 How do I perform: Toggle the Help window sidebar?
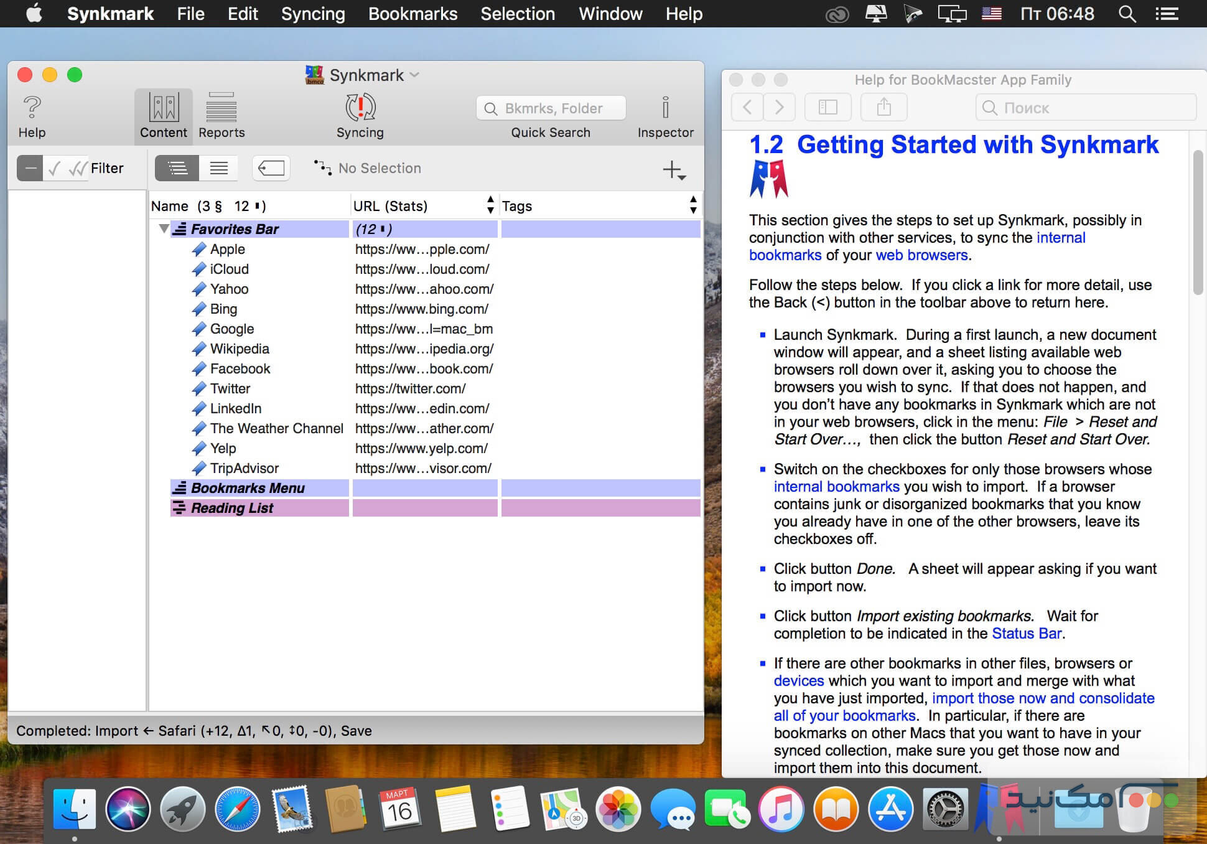point(827,108)
